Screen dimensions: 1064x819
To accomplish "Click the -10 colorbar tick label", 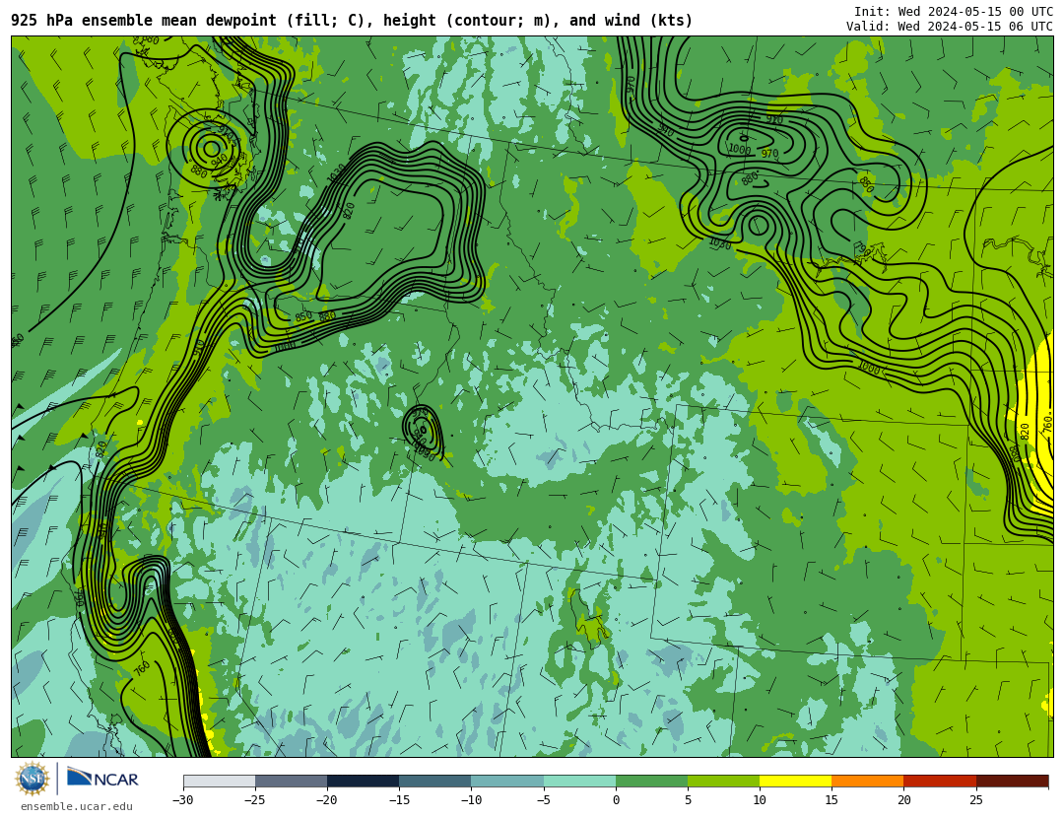I will 470,800.
